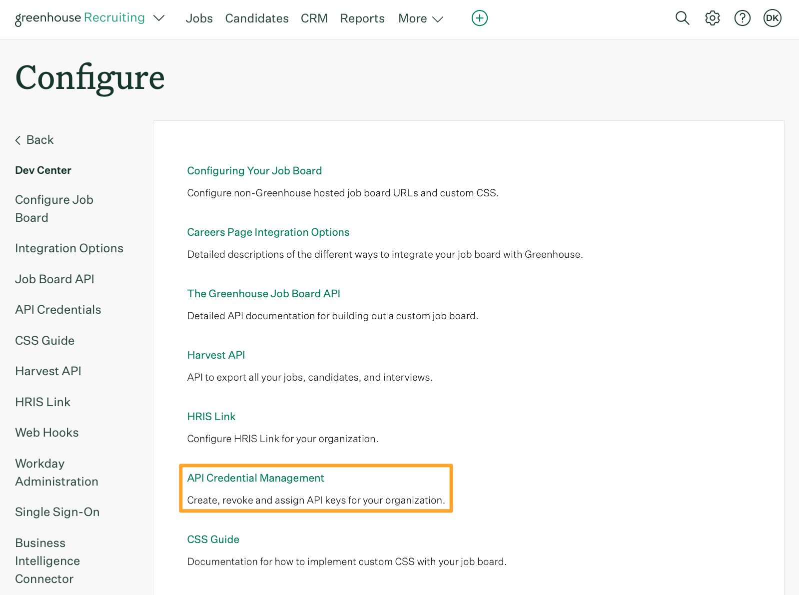
Task: Open Job Board API sidebar item
Action: 54,279
